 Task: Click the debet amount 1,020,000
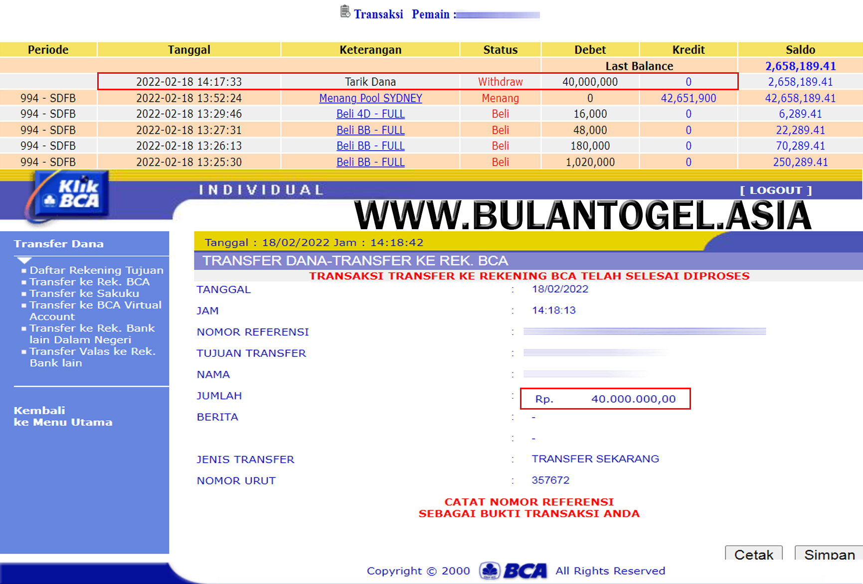pos(590,162)
